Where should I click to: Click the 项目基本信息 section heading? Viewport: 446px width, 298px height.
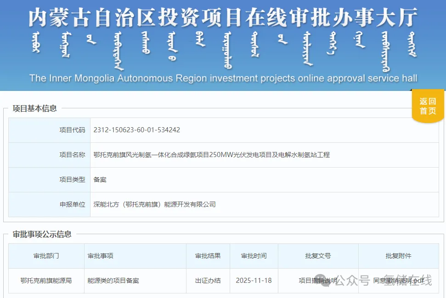point(35,108)
